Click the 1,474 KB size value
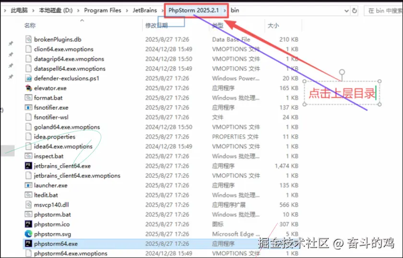 286,166
